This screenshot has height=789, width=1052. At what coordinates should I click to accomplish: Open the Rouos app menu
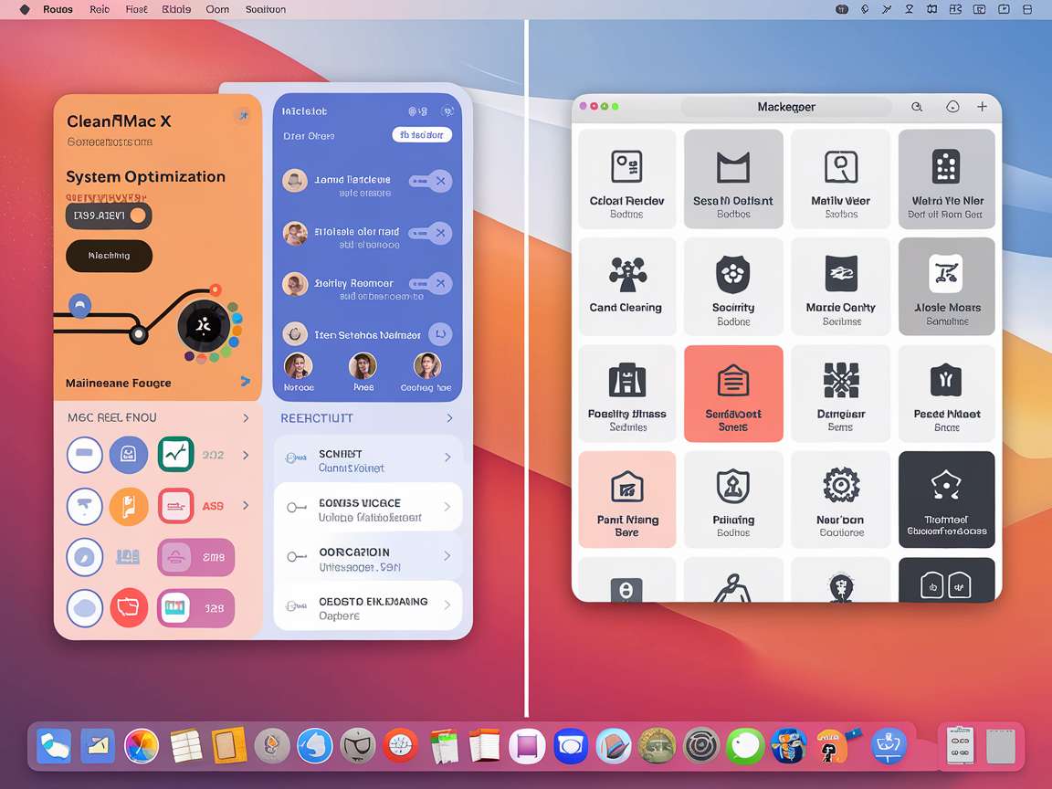[x=58, y=9]
